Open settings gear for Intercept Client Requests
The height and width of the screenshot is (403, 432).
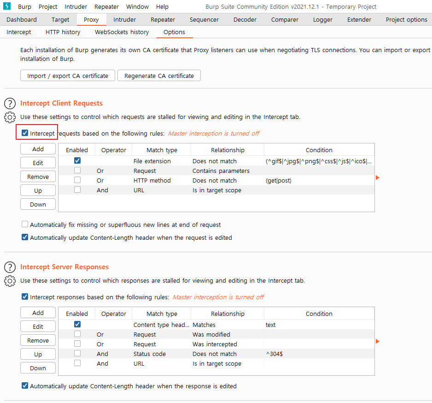(x=10, y=117)
